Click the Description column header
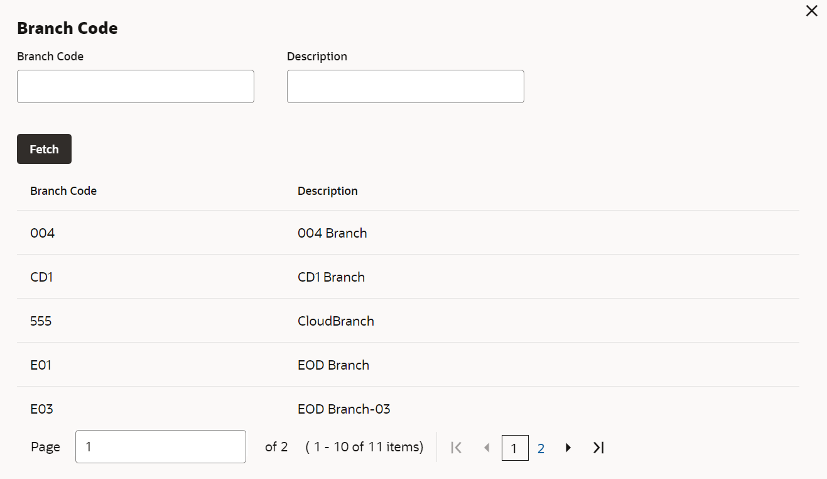827x479 pixels. (327, 191)
